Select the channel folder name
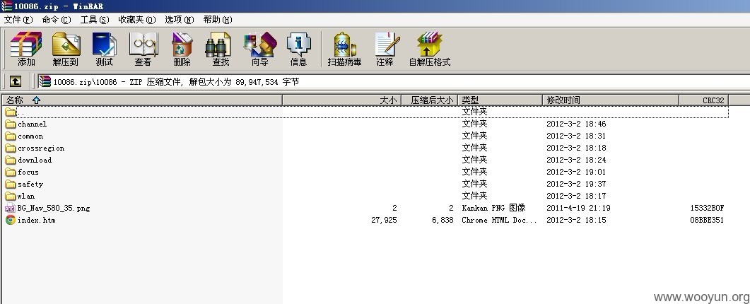Viewport: 750px width, 304px height. click(32, 124)
